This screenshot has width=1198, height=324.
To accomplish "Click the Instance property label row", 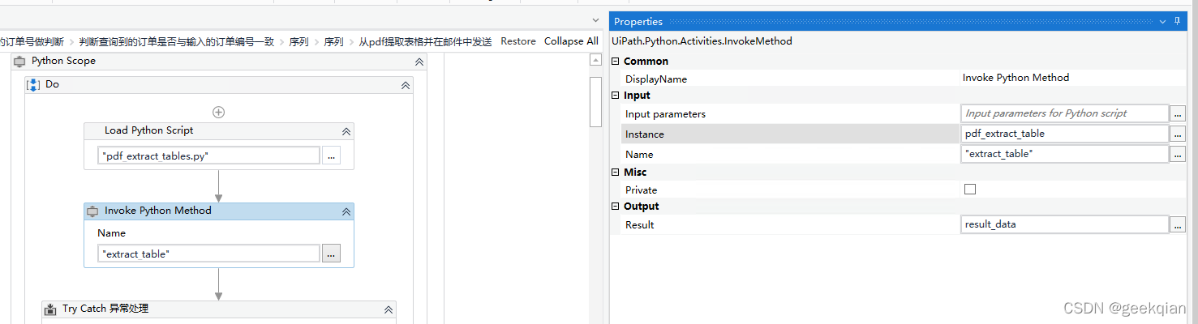I will pyautogui.click(x=791, y=134).
